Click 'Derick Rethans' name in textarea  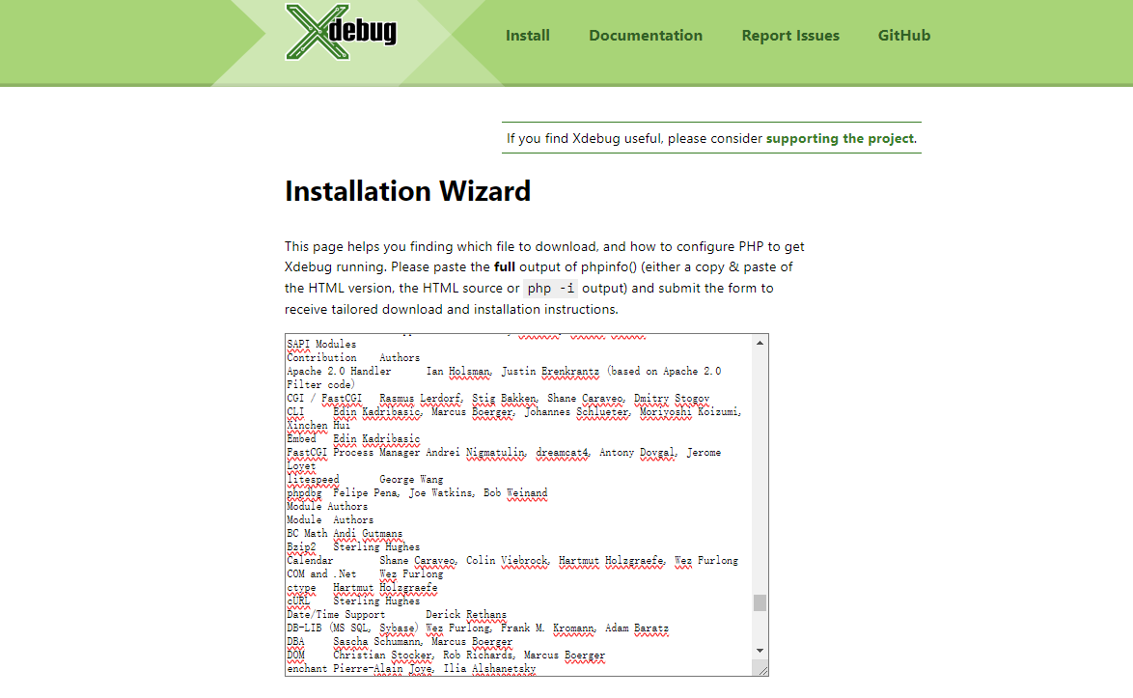(466, 615)
